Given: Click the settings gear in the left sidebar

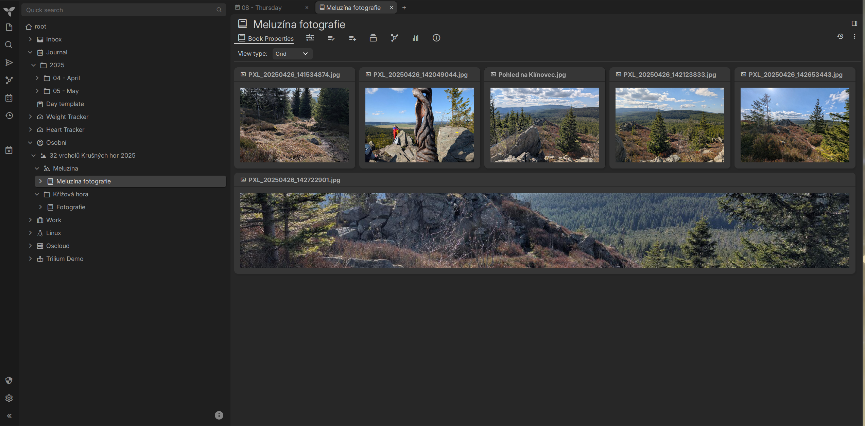Looking at the screenshot, I should click(9, 398).
